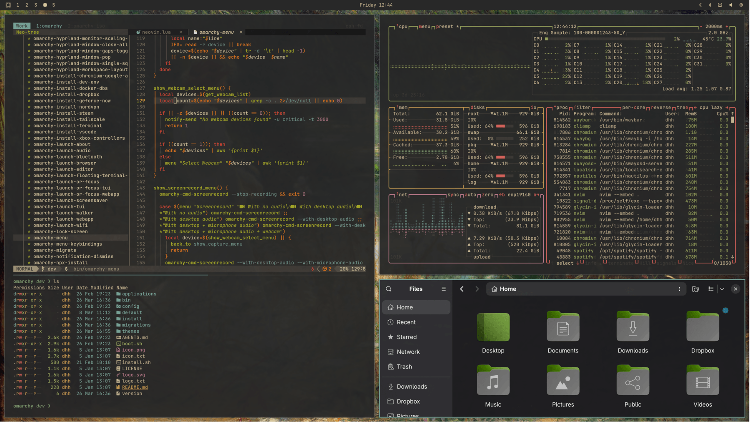Select spotify process using 611M memory
This screenshot has height=422, width=750.
[641, 251]
